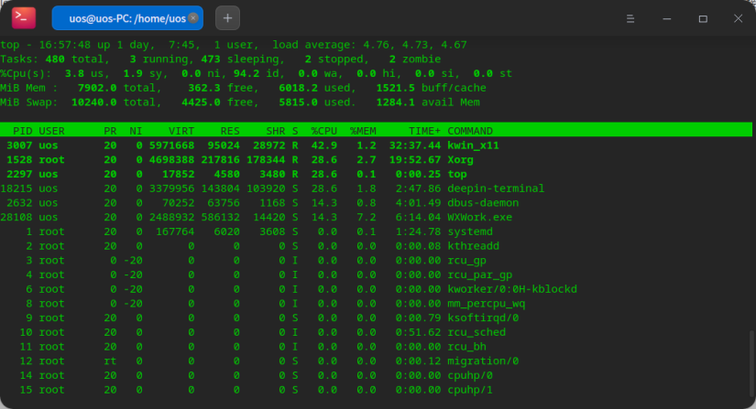Close the terminal window
756x409 pixels.
click(736, 18)
